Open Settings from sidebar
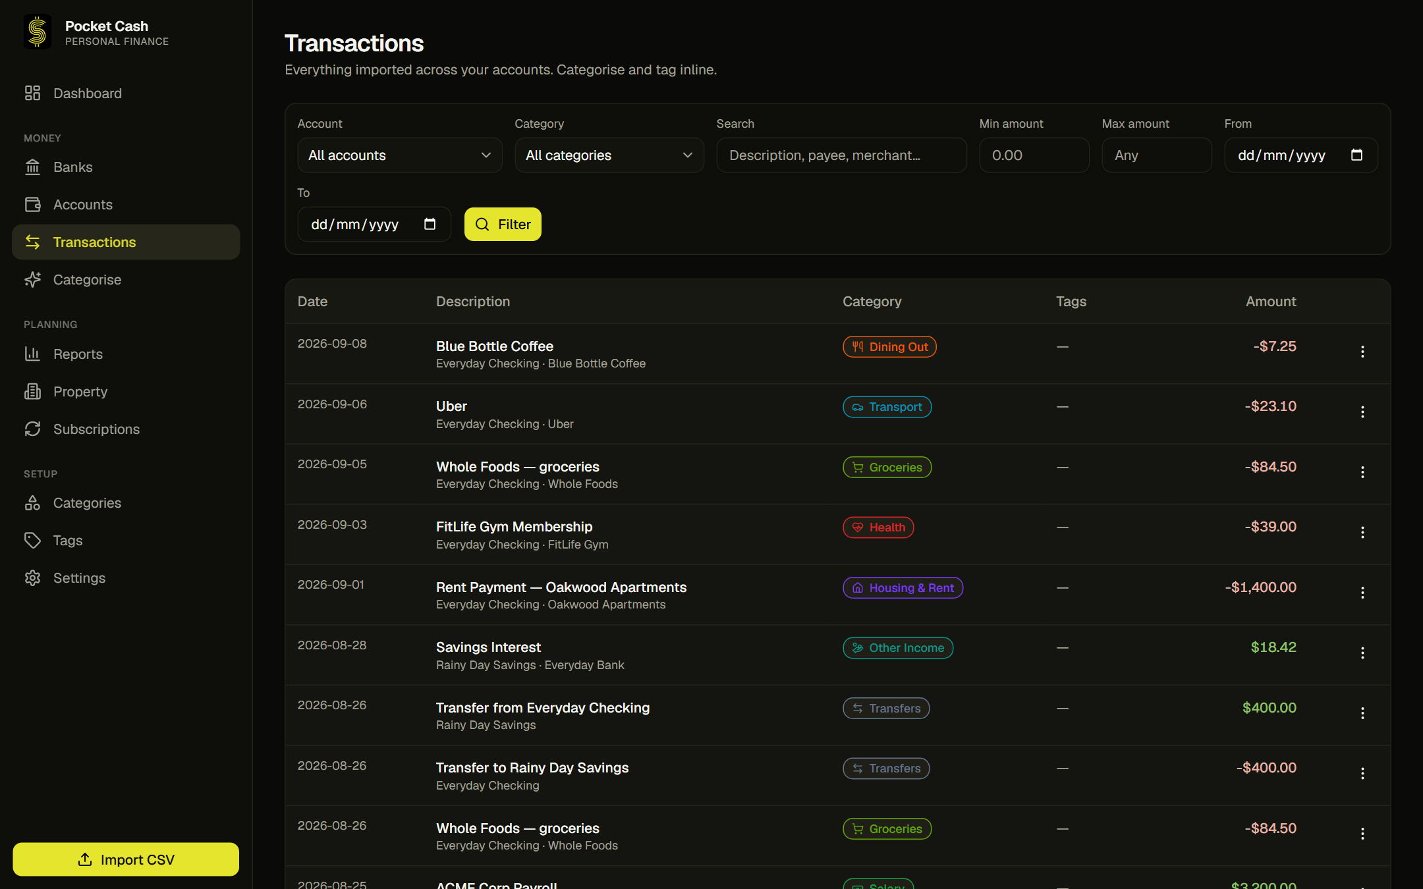 126,578
